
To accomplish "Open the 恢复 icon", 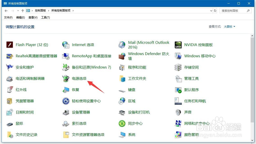I will (x=66, y=90).
